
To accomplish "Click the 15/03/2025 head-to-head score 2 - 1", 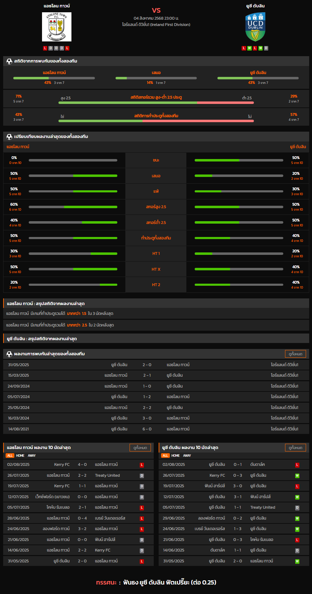I will click(x=147, y=375).
